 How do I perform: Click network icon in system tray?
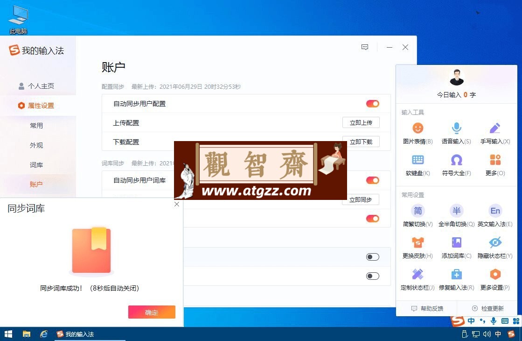(476, 334)
